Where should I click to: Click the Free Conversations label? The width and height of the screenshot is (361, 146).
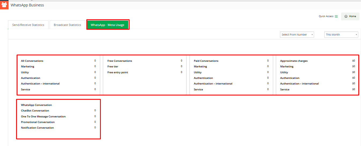[120, 61]
